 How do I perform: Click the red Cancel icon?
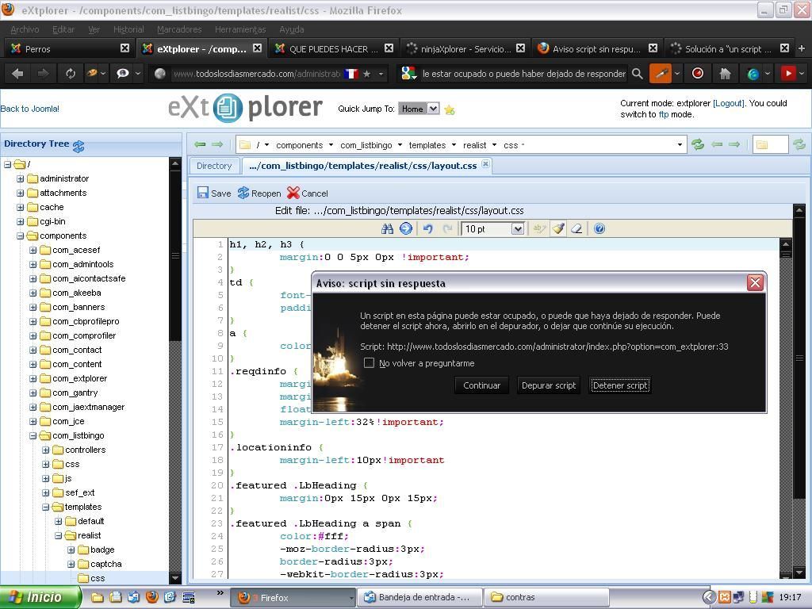coord(293,193)
